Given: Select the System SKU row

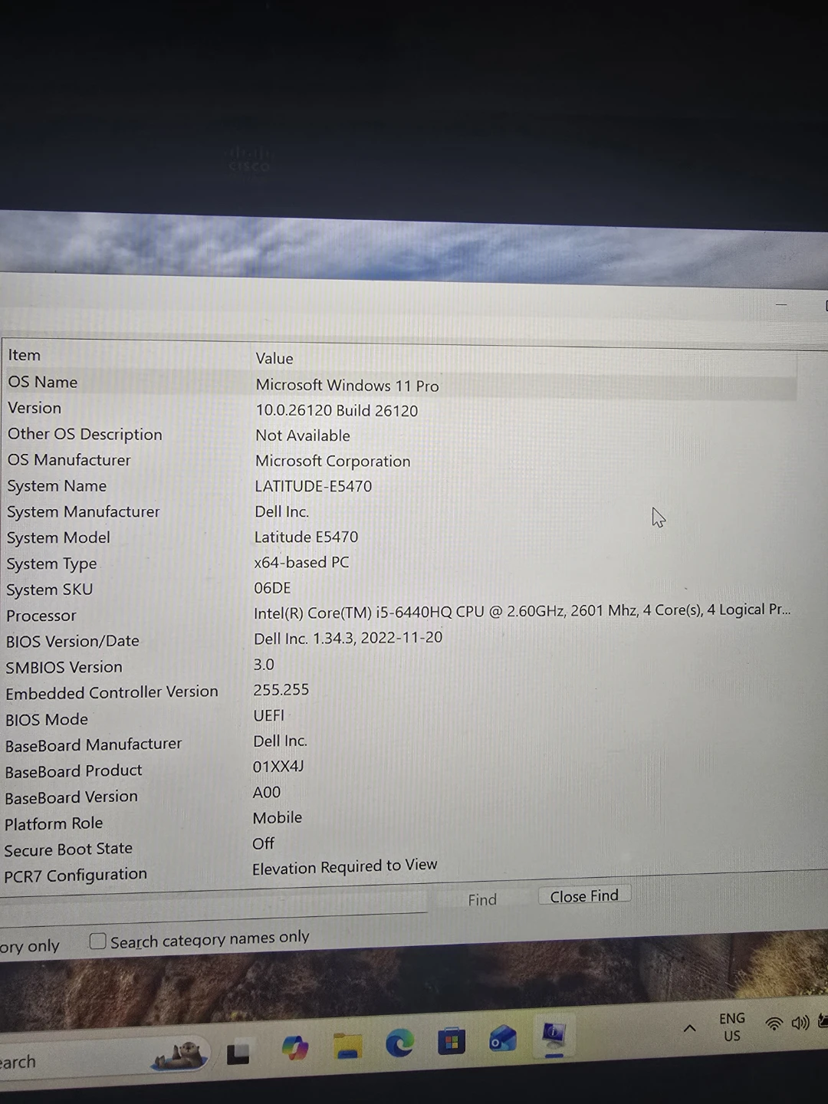Looking at the screenshot, I should (x=399, y=589).
